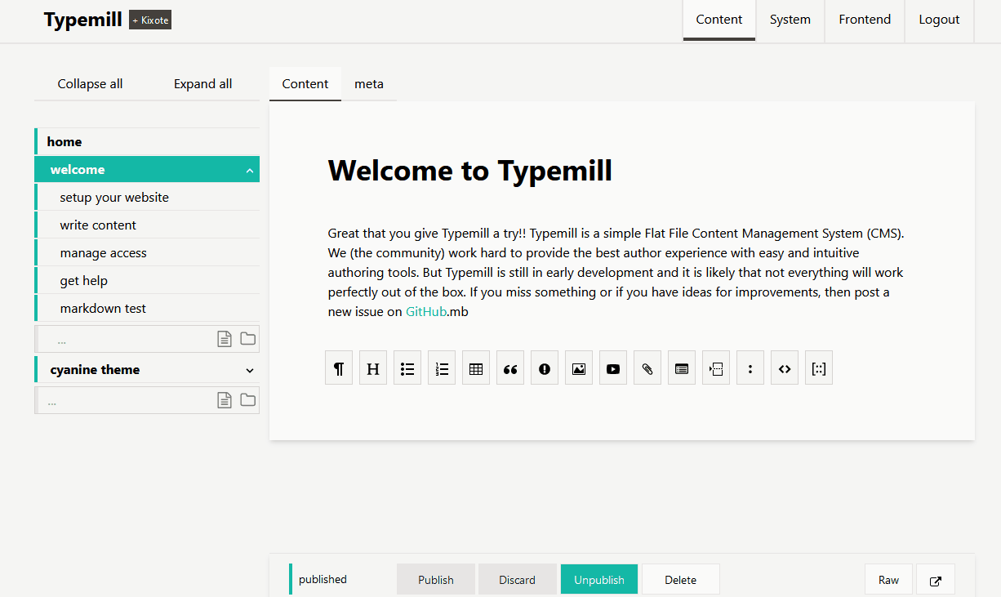The width and height of the screenshot is (1001, 597).
Task: Insert an image block
Action: coord(579,368)
